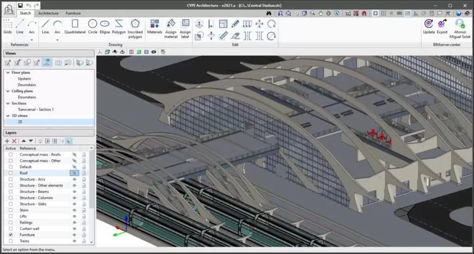Hide the Stairs layer via eye icon
The image size is (474, 254).
coord(74,210)
